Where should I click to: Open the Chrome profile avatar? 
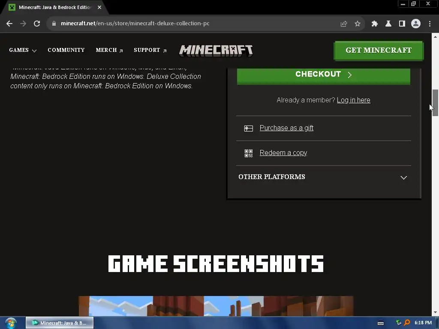click(x=415, y=24)
